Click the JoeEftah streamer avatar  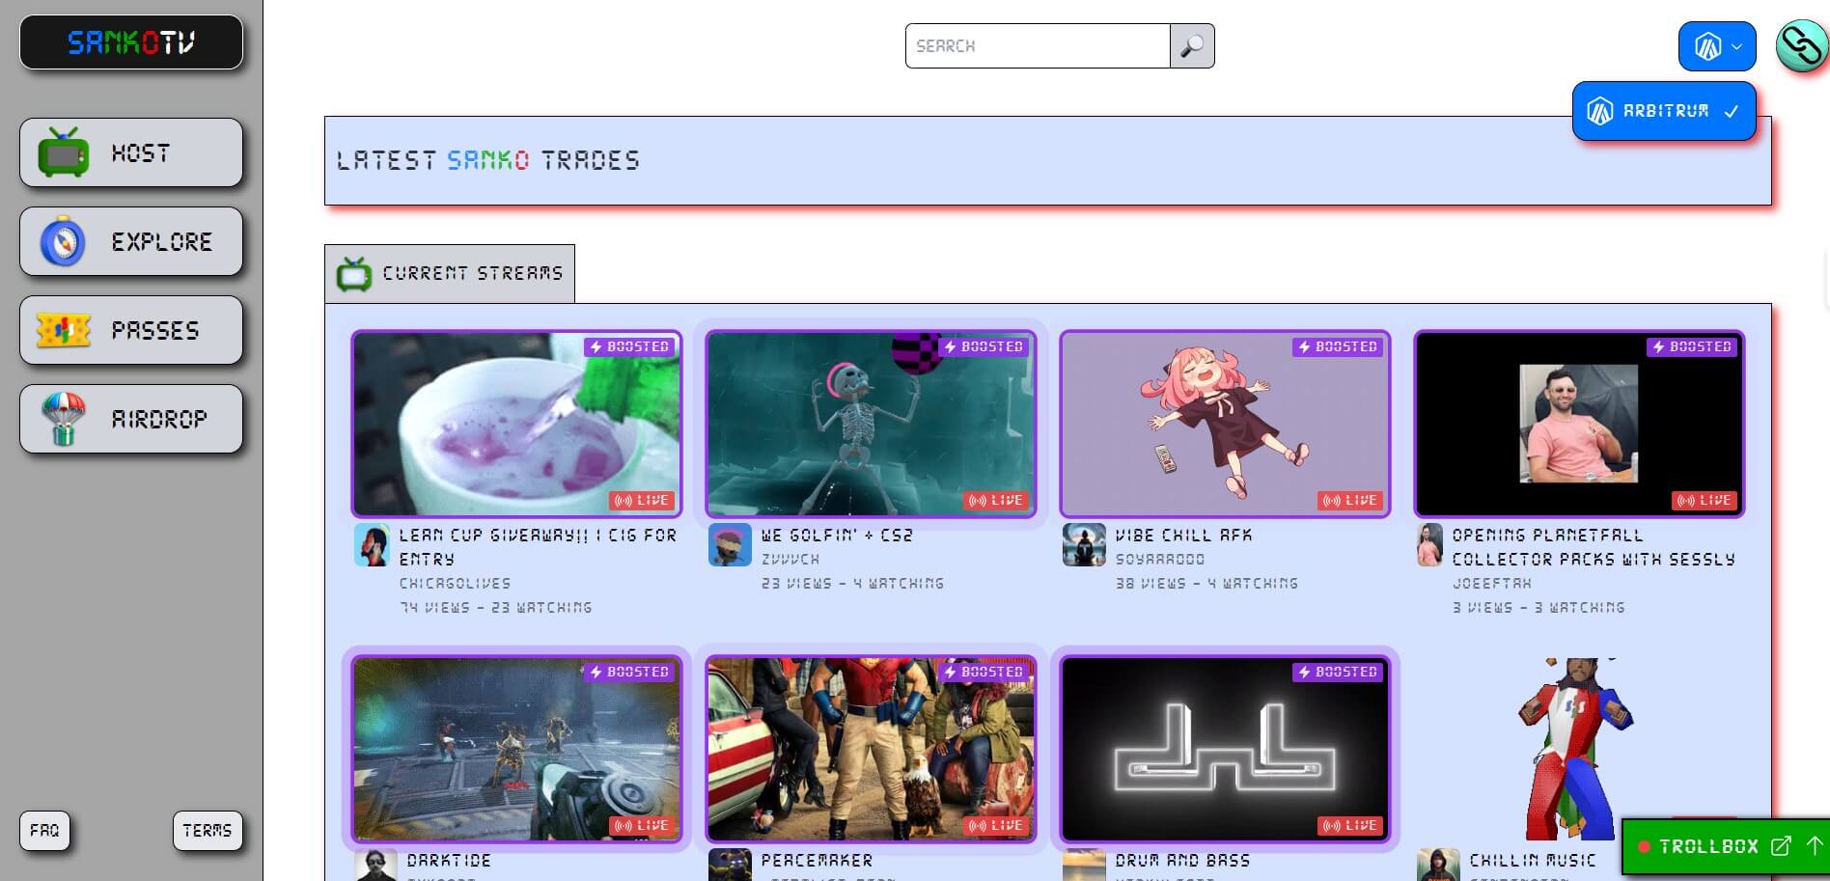coord(1429,545)
